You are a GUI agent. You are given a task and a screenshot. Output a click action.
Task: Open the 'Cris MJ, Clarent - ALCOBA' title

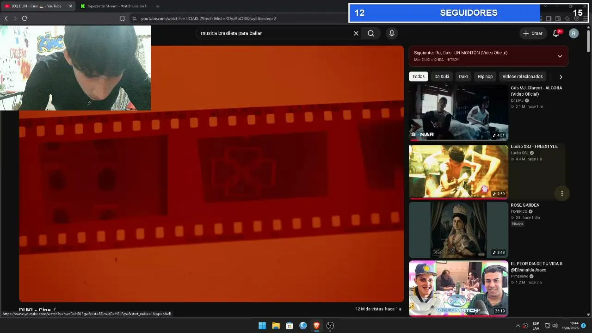[x=536, y=91]
